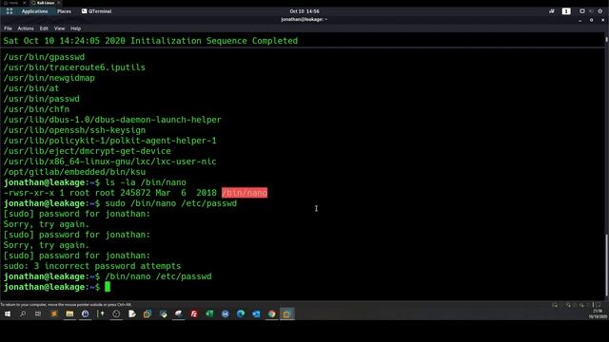Screen dimensions: 609x342
Task: Click the "ls -la /bin/nano" command
Action: click(146, 182)
